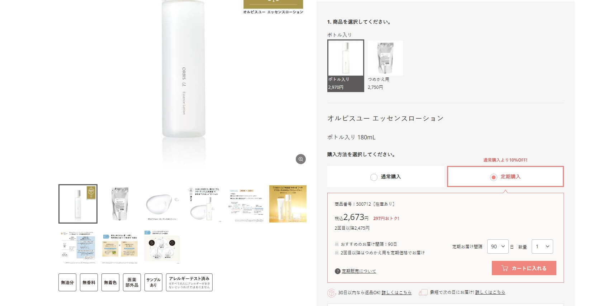Click the アレルギーテスト済み badge
Image resolution: width=608 pixels, height=306 pixels.
click(x=189, y=282)
